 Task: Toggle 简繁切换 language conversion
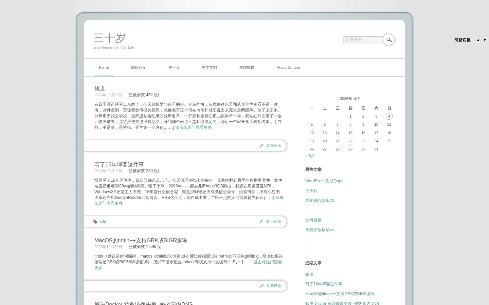point(463,40)
